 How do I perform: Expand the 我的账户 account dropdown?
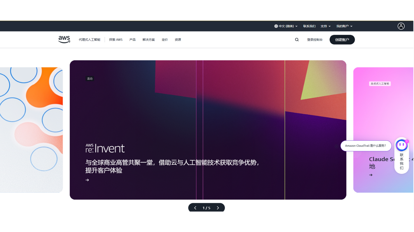tap(344, 26)
